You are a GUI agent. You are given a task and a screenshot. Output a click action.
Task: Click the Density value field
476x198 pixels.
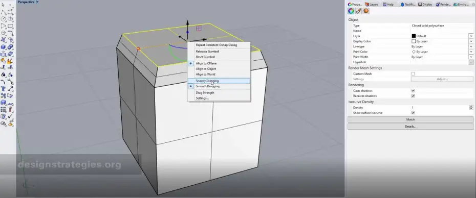click(439, 108)
